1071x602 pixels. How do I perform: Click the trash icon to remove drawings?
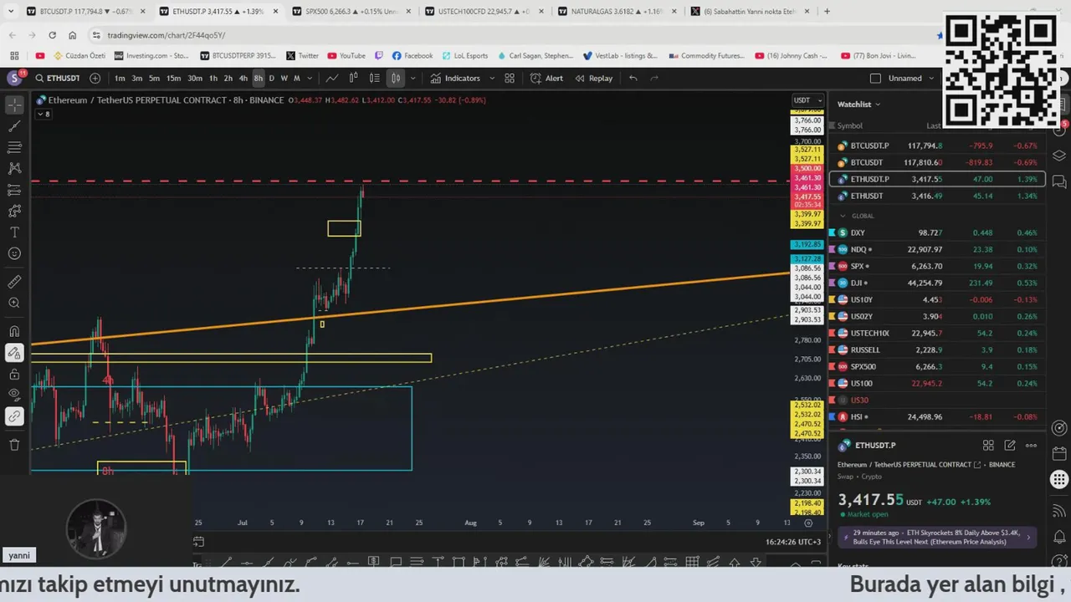coord(14,444)
